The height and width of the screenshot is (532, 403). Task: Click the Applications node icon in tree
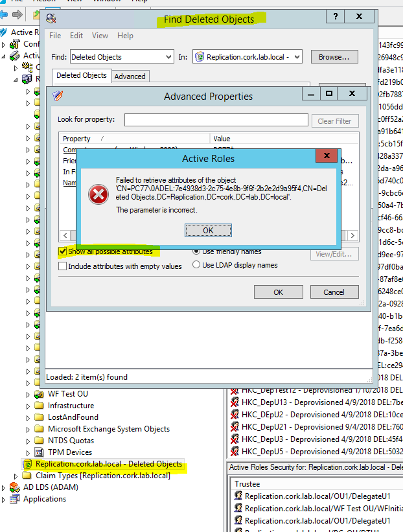click(x=14, y=499)
